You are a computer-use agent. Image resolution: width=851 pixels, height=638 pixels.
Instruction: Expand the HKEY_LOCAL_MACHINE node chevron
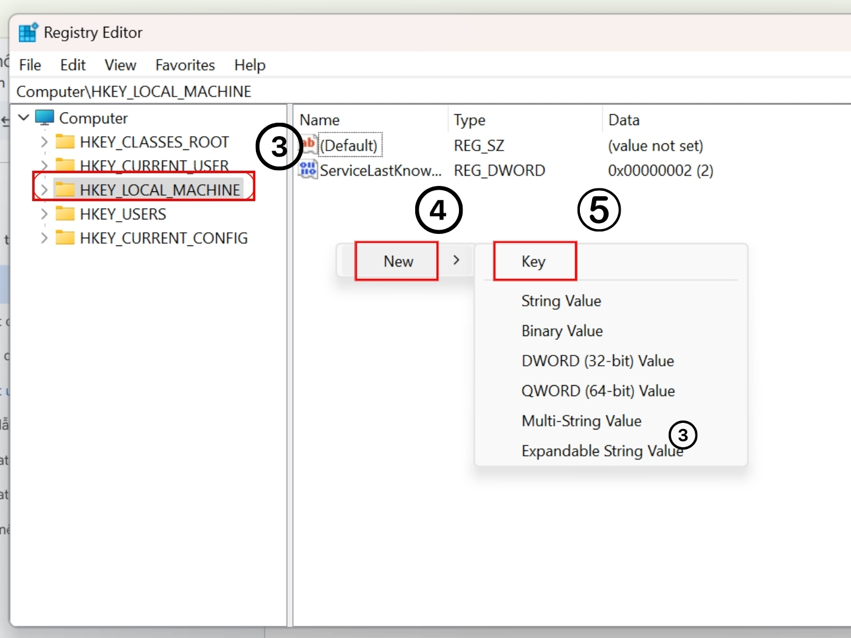(x=44, y=190)
